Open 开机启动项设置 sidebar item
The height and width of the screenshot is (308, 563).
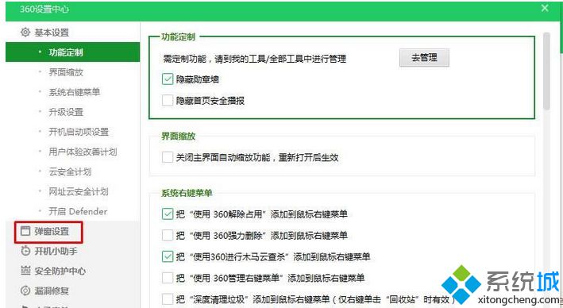pyautogui.click(x=79, y=132)
